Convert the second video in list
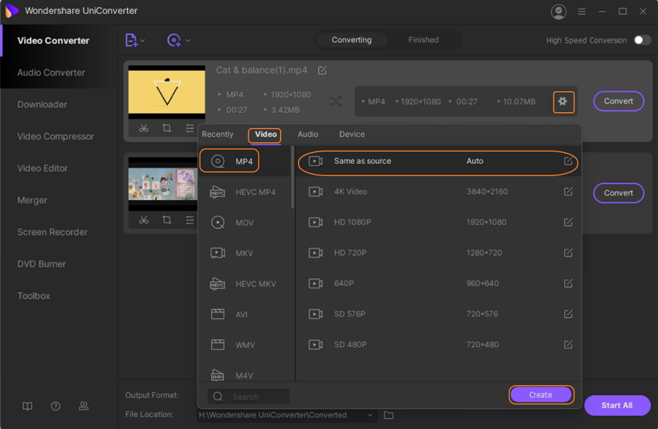 tap(619, 192)
